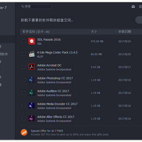
Task: Click the K-Lite Mega Codec Pack icon
Action: click(32, 54)
